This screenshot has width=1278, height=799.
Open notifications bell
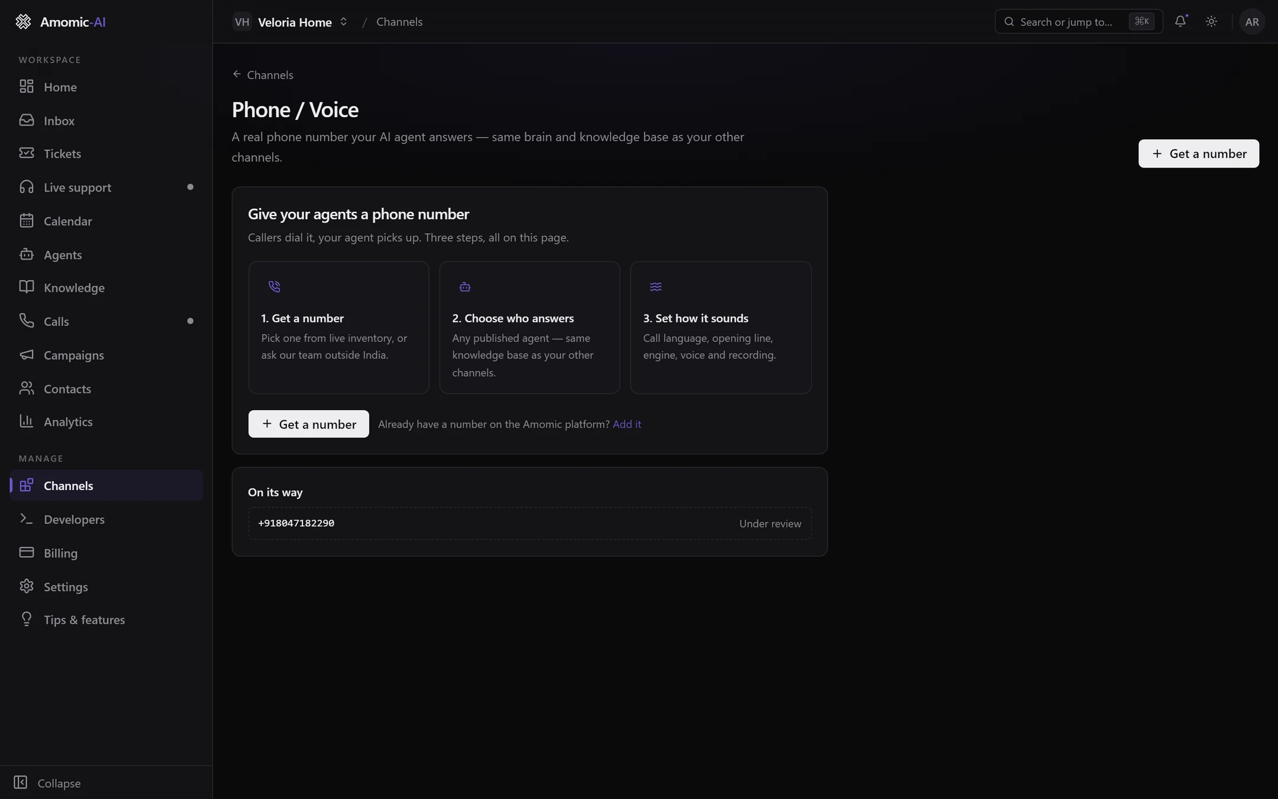1180,21
